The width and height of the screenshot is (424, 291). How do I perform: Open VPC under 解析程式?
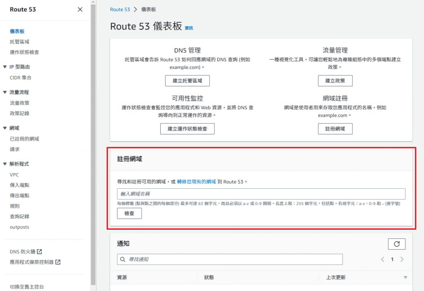pyautogui.click(x=14, y=175)
